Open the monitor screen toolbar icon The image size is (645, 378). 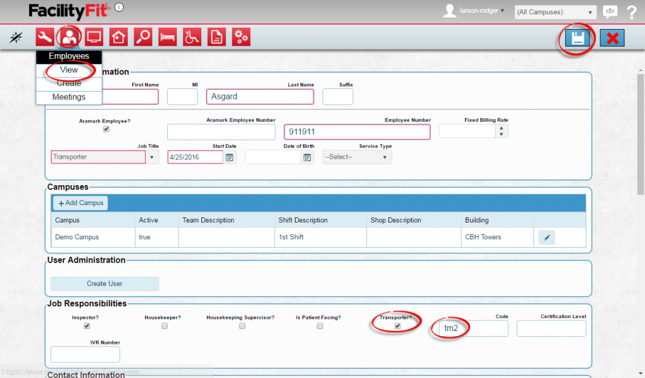pyautogui.click(x=94, y=37)
